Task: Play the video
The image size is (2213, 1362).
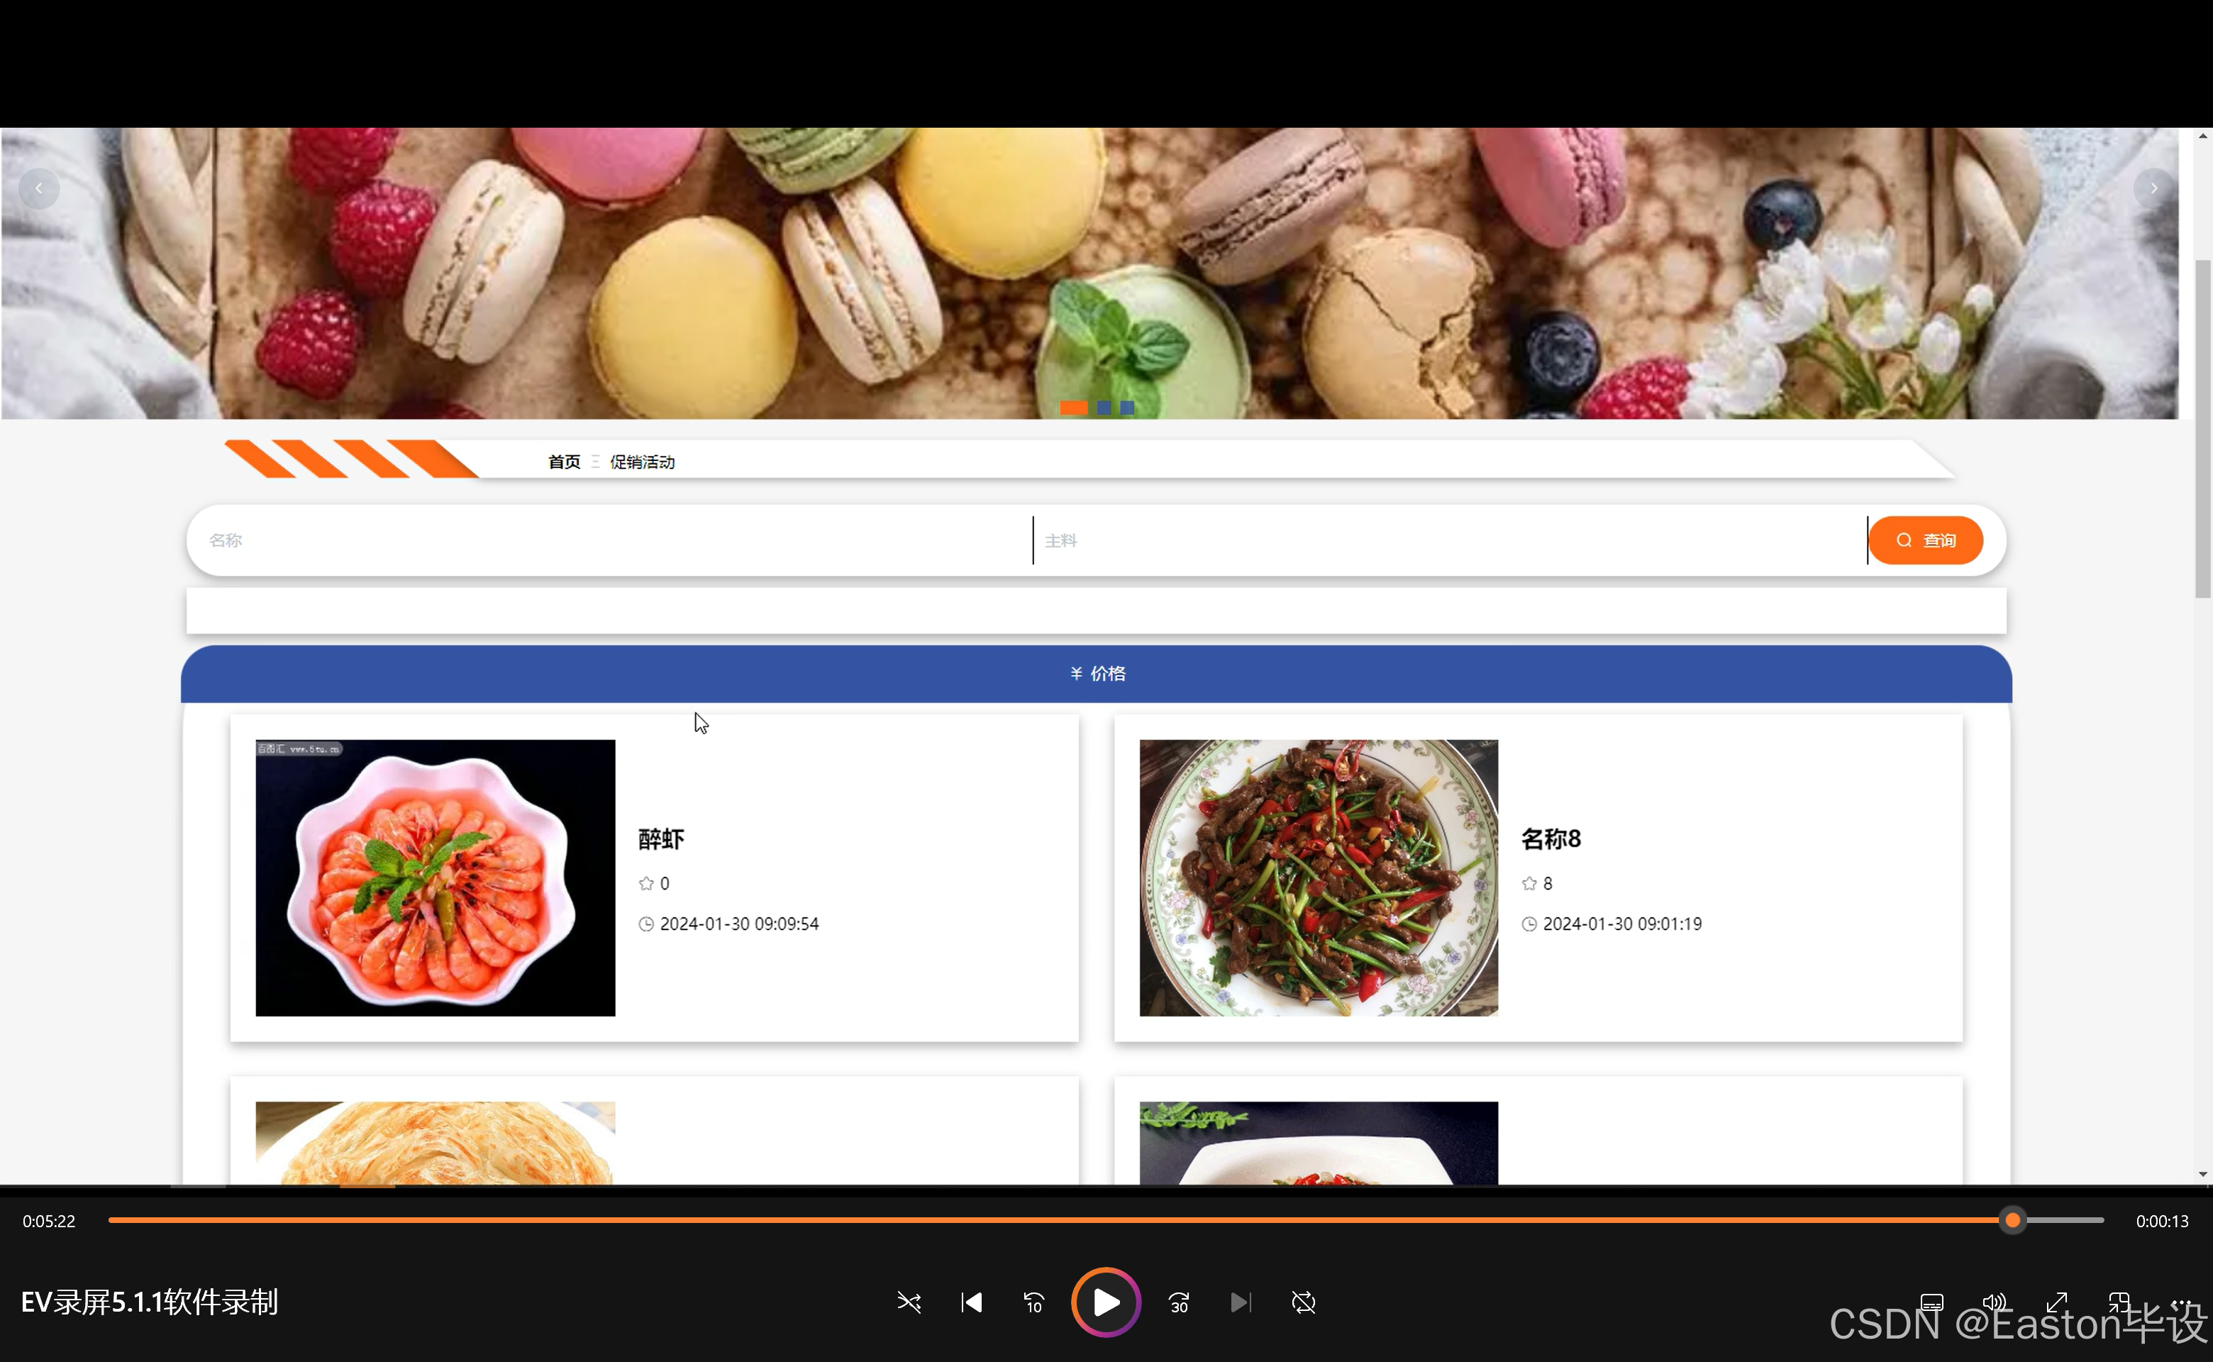Action: tap(1105, 1302)
